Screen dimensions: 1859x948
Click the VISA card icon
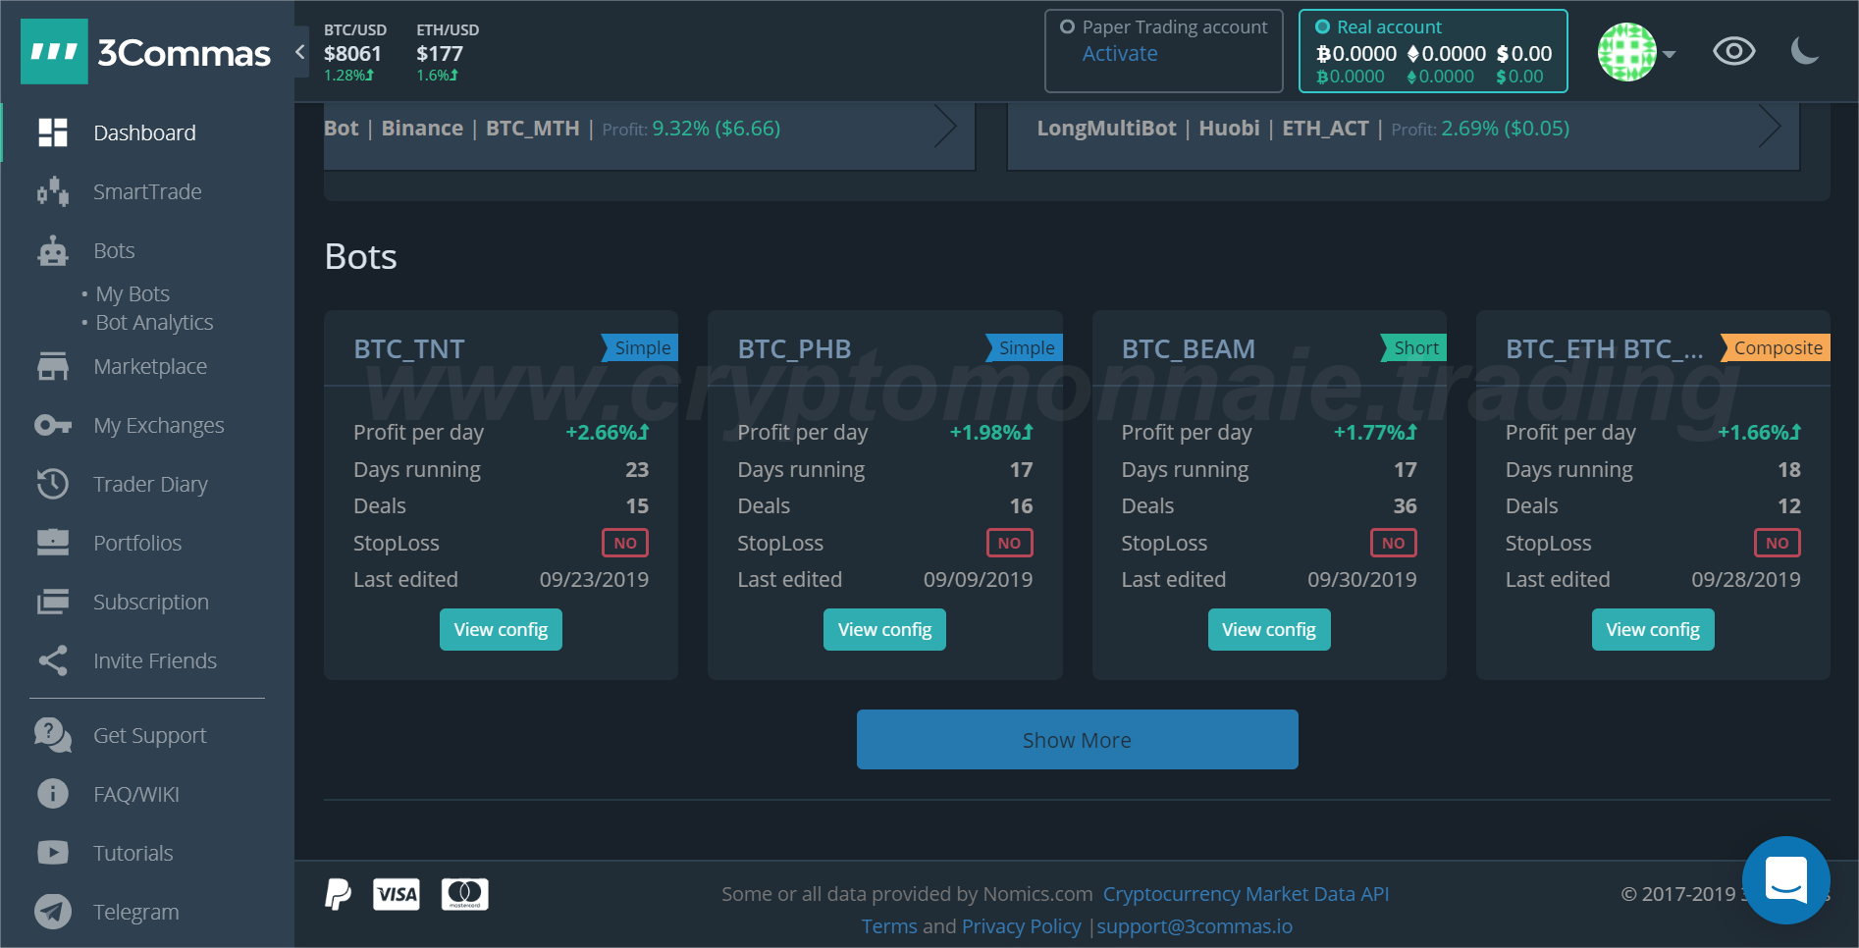coord(397,894)
